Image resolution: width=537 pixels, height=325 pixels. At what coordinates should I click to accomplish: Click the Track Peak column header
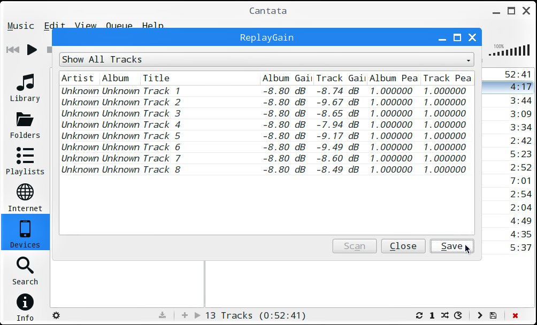pyautogui.click(x=447, y=79)
